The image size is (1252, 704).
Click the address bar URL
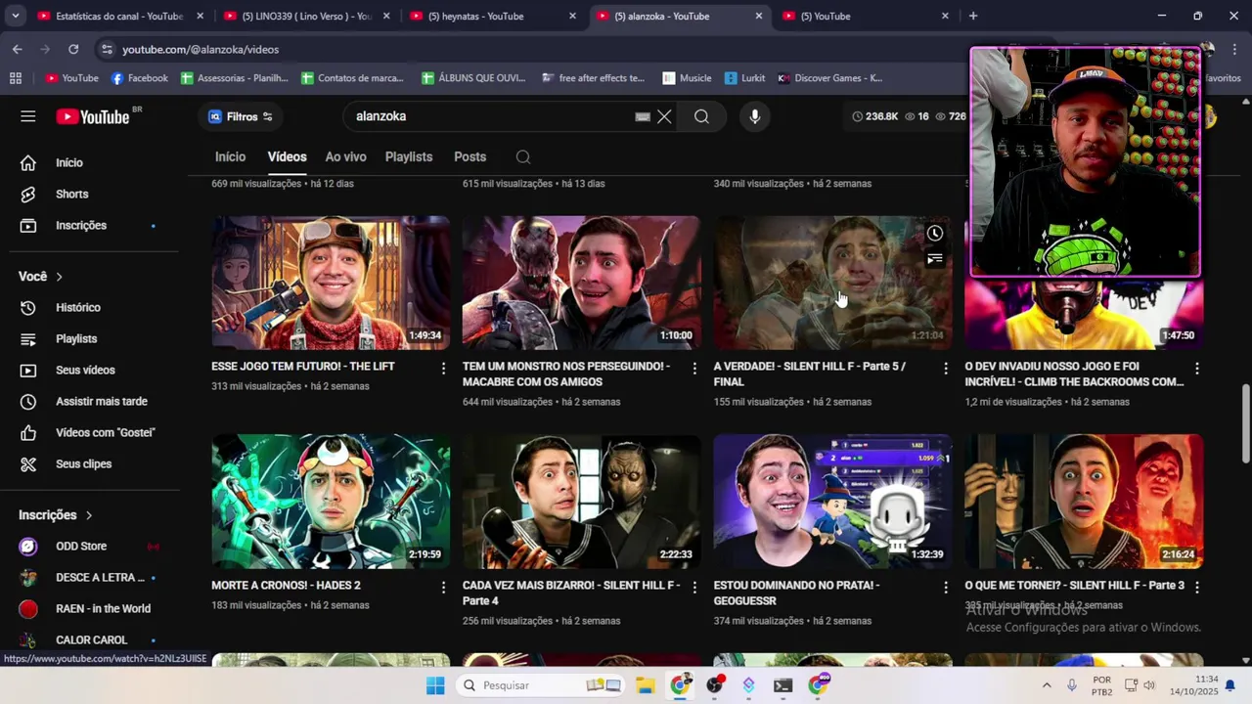coord(200,49)
